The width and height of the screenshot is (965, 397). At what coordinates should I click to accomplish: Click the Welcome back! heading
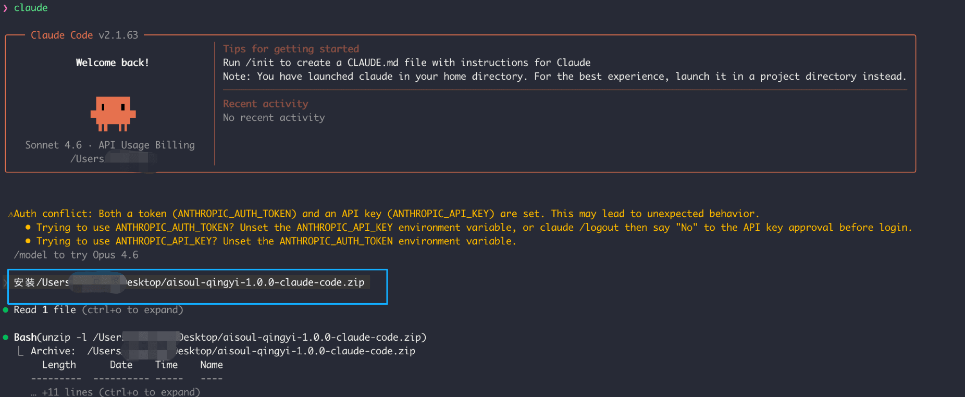pos(113,63)
